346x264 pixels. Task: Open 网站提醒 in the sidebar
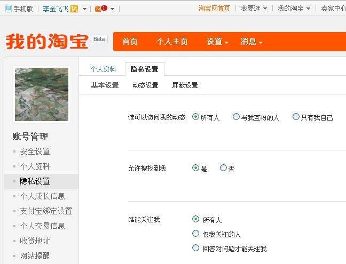click(x=35, y=256)
